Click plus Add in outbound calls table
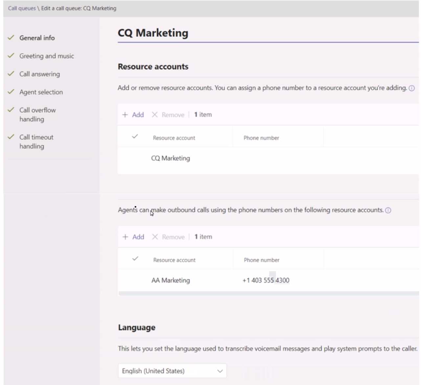Screen dimensions: 421x385 pyautogui.click(x=133, y=237)
